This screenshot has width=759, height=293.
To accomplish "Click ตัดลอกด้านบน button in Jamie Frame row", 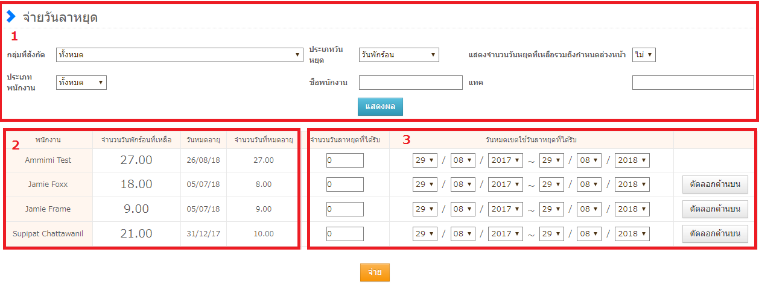I will tap(715, 209).
